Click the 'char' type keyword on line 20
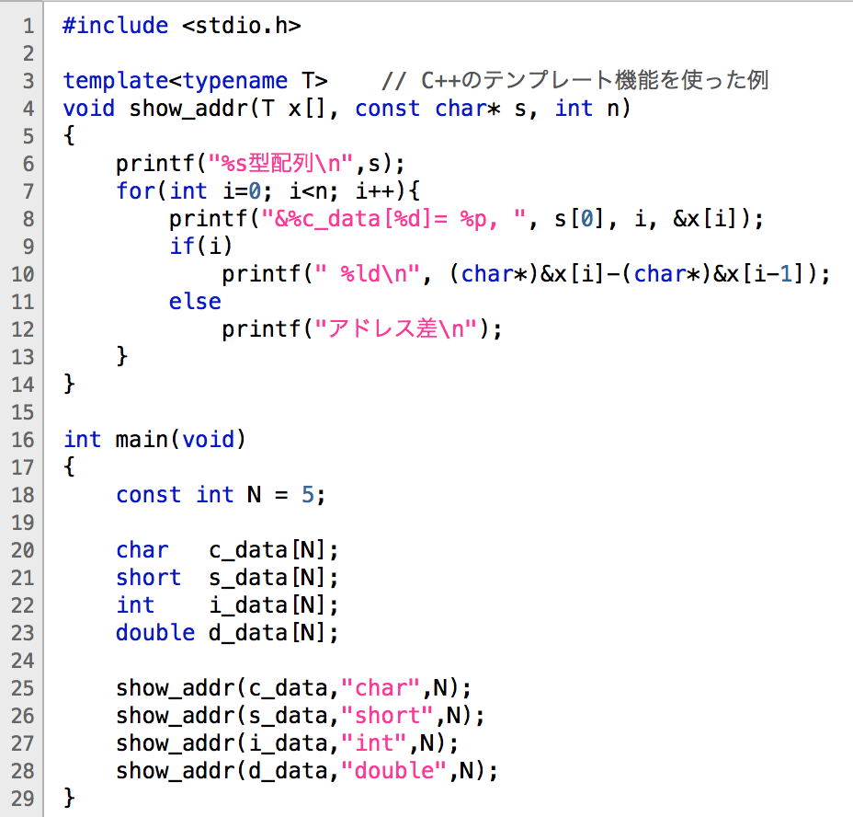This screenshot has height=817, width=853. [142, 550]
